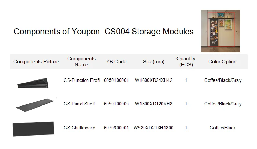Select the CS-Panel Shelf name cell
Image resolution: width=257 pixels, height=149 pixels.
[x=79, y=104]
